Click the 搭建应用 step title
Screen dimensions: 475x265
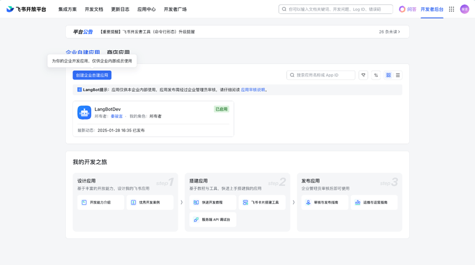[198, 181]
